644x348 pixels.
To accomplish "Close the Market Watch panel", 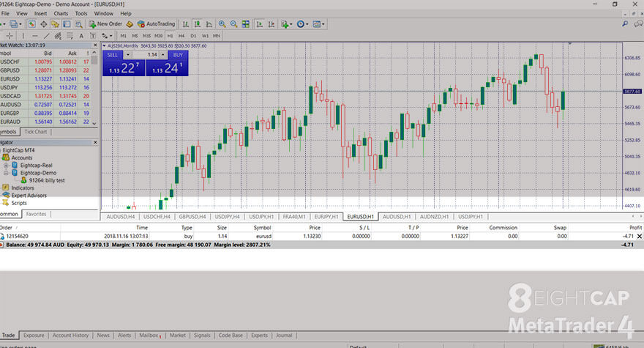I will (x=95, y=45).
